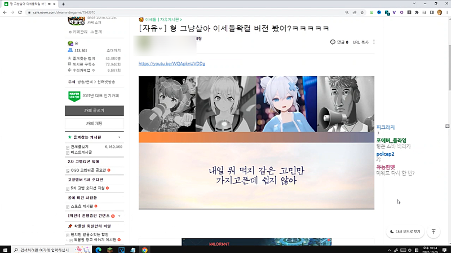
Task: Open 5차 고멤 오디션 지원 board
Action: [x=87, y=188]
